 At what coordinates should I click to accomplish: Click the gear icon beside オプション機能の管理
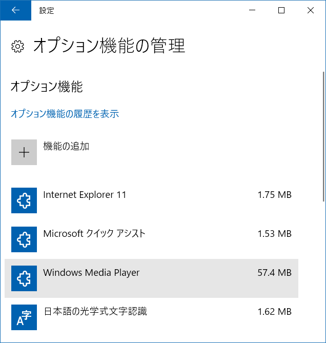point(17,46)
